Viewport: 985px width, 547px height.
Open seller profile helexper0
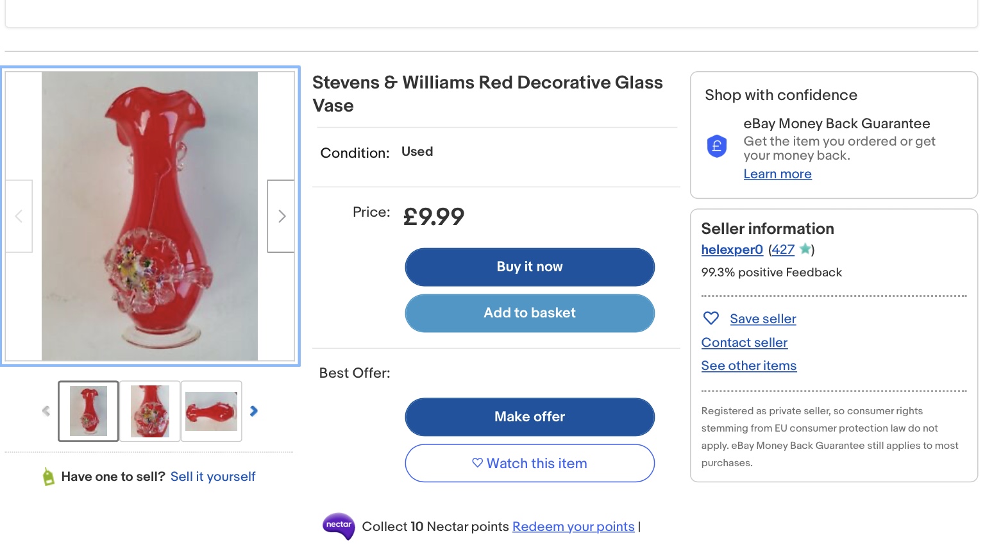coord(732,249)
